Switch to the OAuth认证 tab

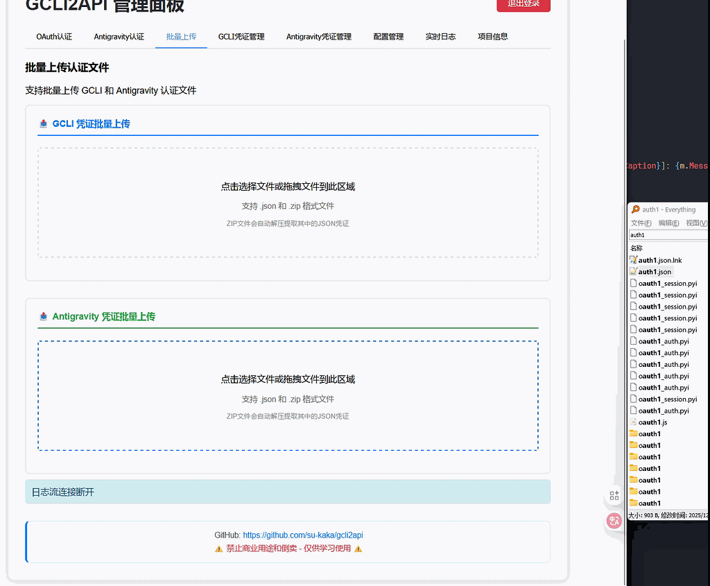pos(54,37)
